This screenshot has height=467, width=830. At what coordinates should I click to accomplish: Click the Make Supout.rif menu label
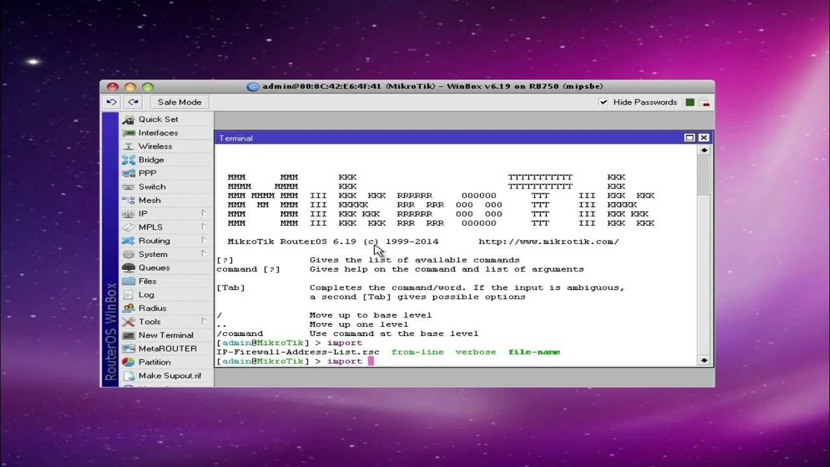click(170, 376)
